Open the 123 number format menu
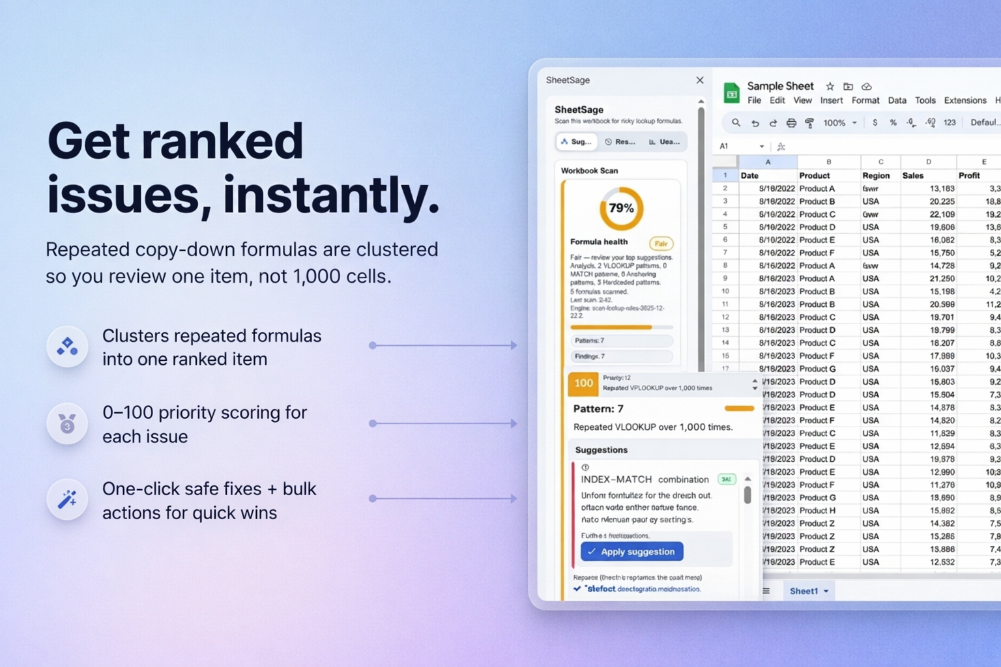Screen dimensions: 1001x667 [x=950, y=122]
